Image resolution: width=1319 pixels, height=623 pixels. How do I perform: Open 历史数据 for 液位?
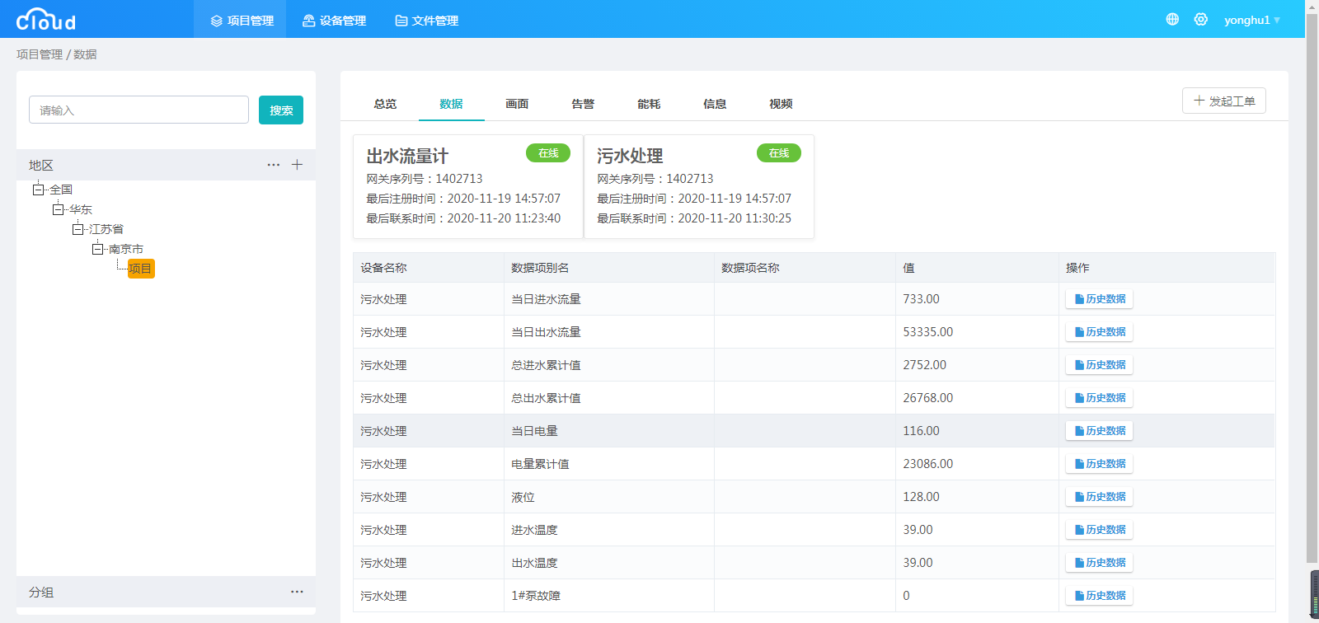tap(1100, 497)
